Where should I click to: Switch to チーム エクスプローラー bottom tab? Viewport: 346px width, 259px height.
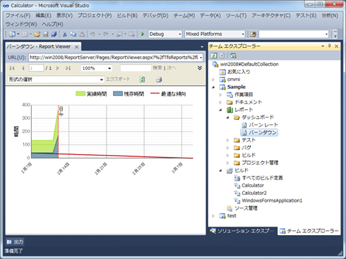[x=309, y=231]
